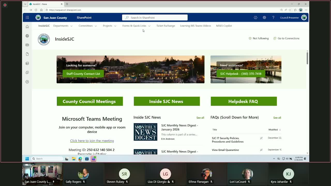
Task: Open the My sites globe icon
Action: pos(27,36)
